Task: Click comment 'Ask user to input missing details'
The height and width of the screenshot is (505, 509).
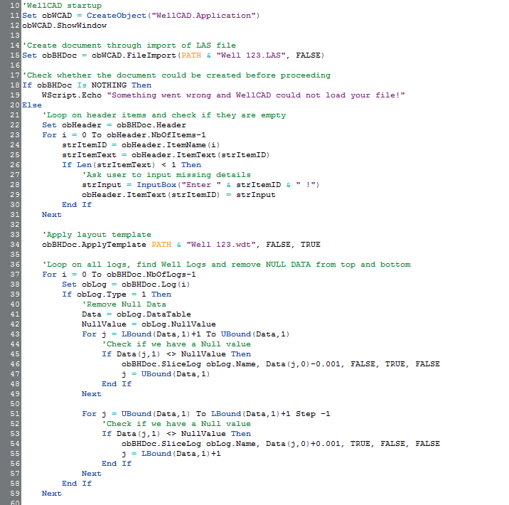Action: click(166, 175)
